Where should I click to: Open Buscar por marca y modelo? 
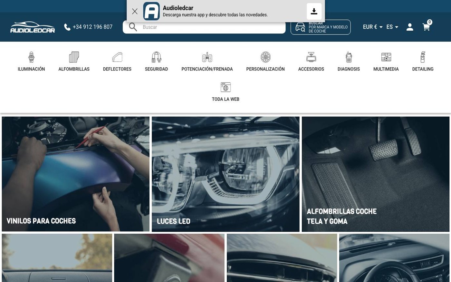[x=321, y=27]
